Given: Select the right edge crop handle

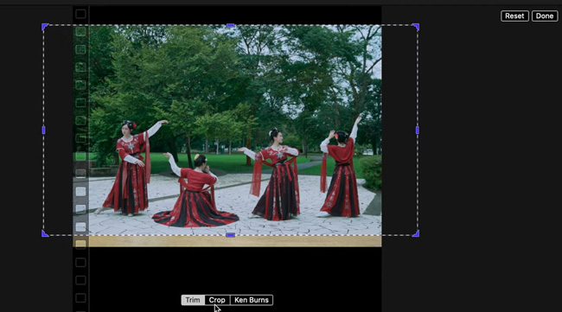Looking at the screenshot, I should [418, 130].
